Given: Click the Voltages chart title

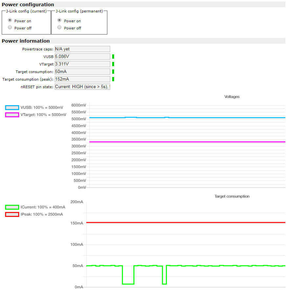Looking at the screenshot, I should click(x=232, y=97).
